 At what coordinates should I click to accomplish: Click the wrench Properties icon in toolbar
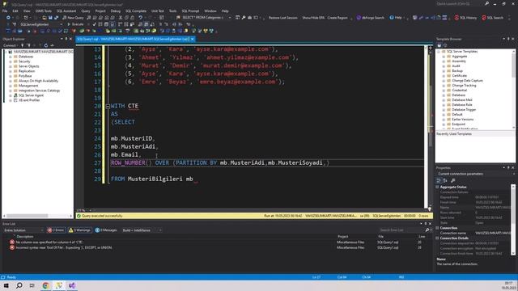(x=244, y=18)
